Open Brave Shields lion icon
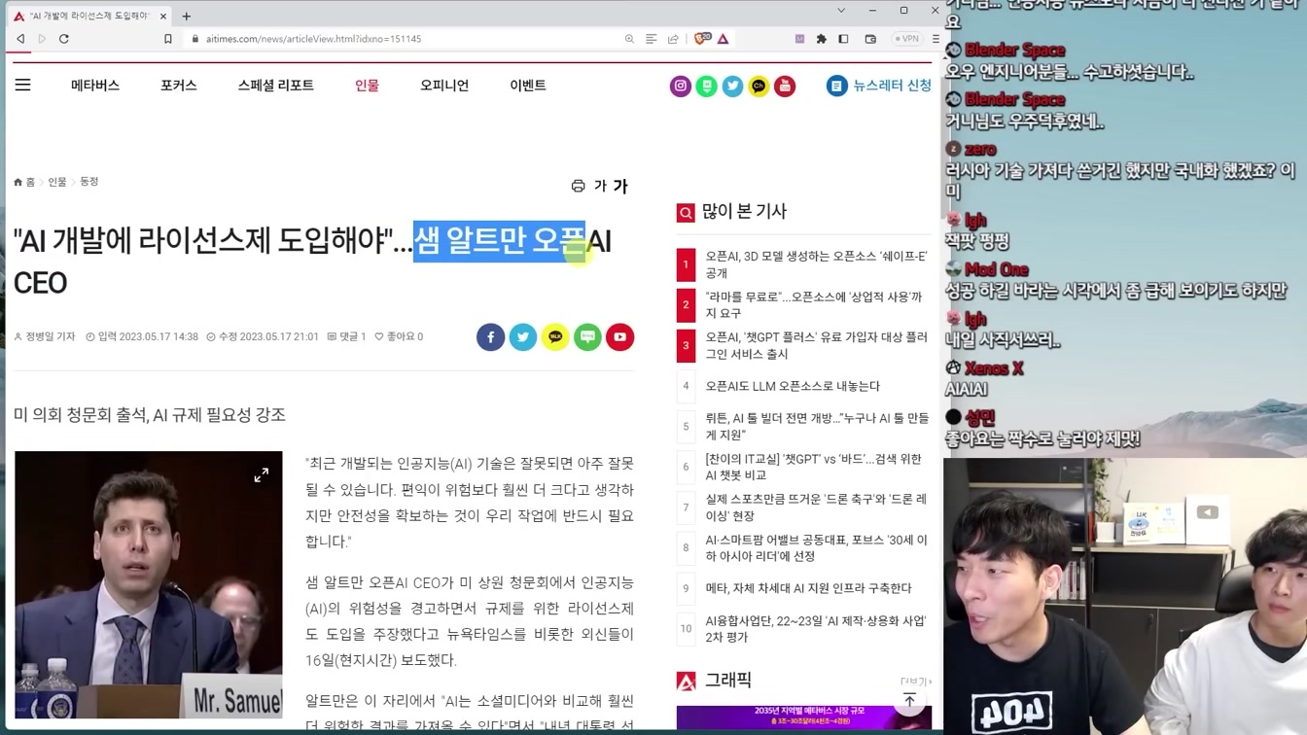1307x735 pixels. pyautogui.click(x=702, y=39)
